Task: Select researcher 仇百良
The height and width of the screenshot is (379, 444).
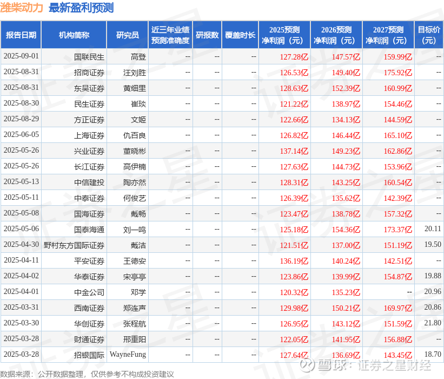Action: (x=135, y=135)
